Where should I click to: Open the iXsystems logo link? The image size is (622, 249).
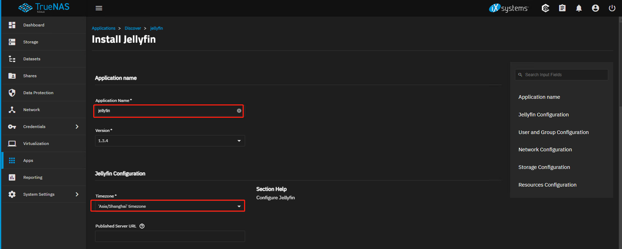509,8
